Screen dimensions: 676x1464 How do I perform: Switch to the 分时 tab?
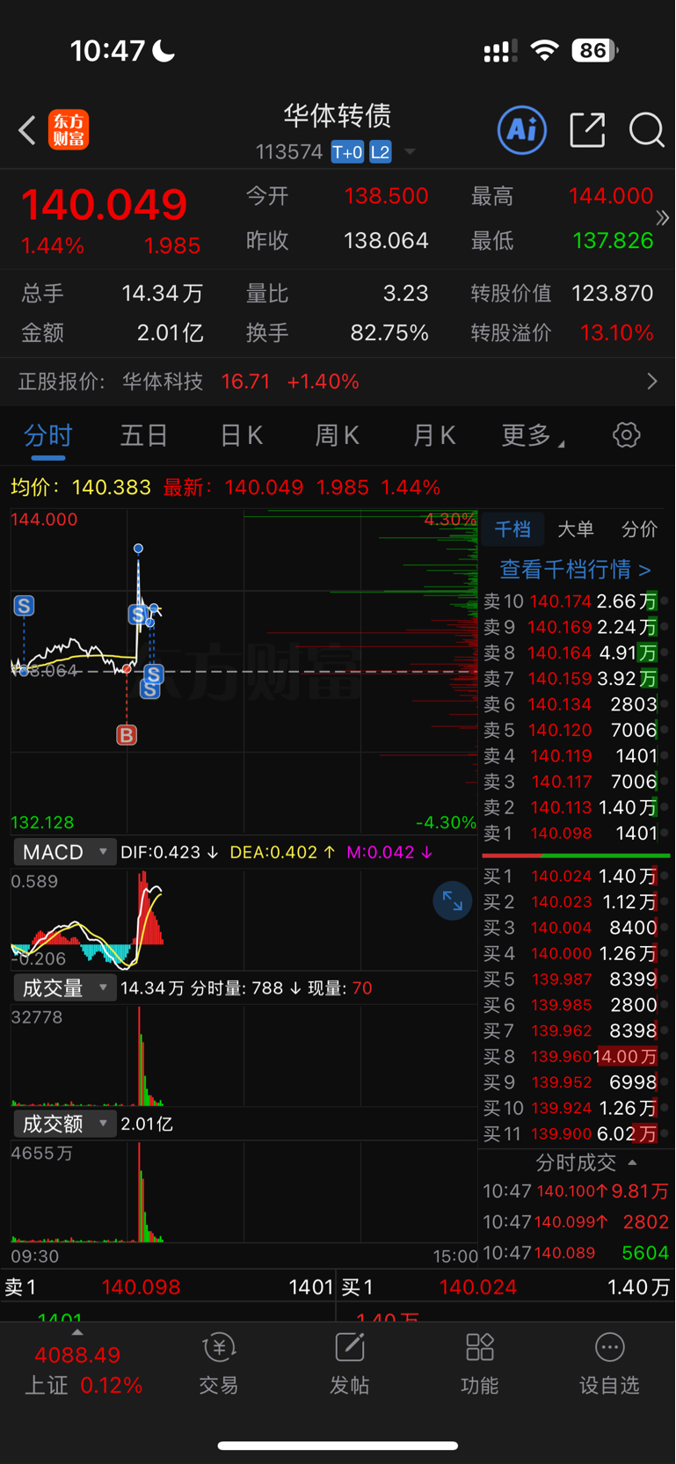(x=47, y=435)
